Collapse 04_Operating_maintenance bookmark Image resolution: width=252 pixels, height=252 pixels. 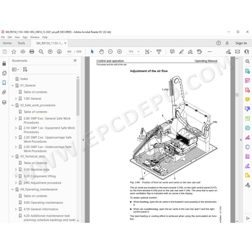click(x=12, y=189)
